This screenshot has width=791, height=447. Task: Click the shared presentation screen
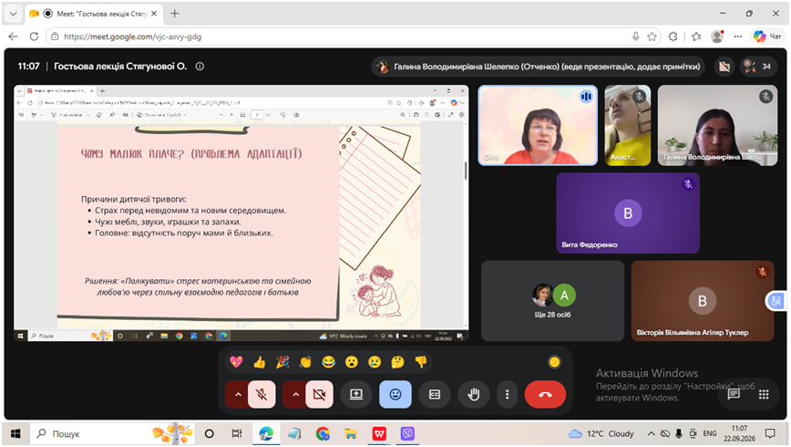pyautogui.click(x=241, y=213)
